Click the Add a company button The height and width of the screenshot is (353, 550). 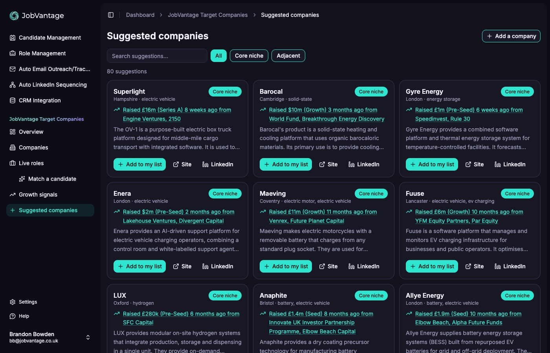tap(511, 36)
